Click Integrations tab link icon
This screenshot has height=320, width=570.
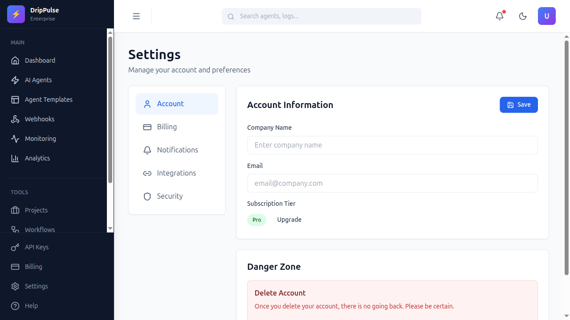click(147, 173)
